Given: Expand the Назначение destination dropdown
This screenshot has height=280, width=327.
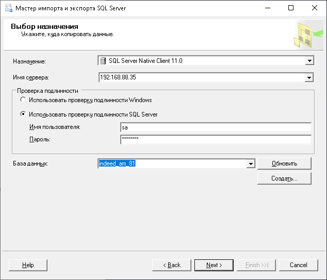Looking at the screenshot, I should point(309,61).
